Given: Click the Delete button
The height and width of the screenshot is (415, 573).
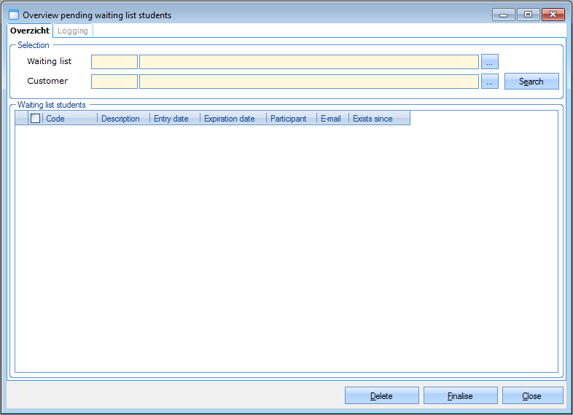Looking at the screenshot, I should pos(382,395).
